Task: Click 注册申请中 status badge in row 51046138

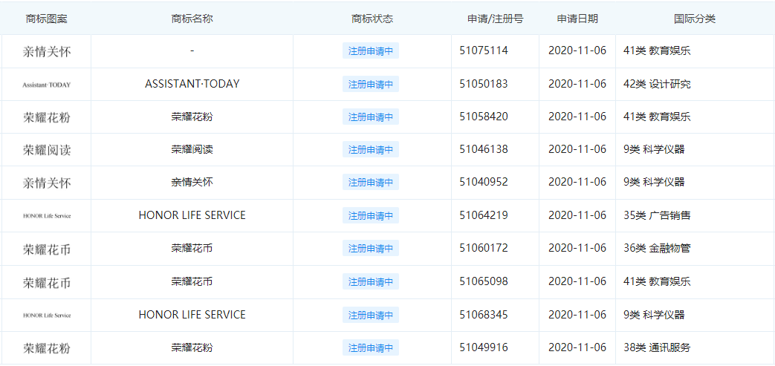Action: point(371,149)
